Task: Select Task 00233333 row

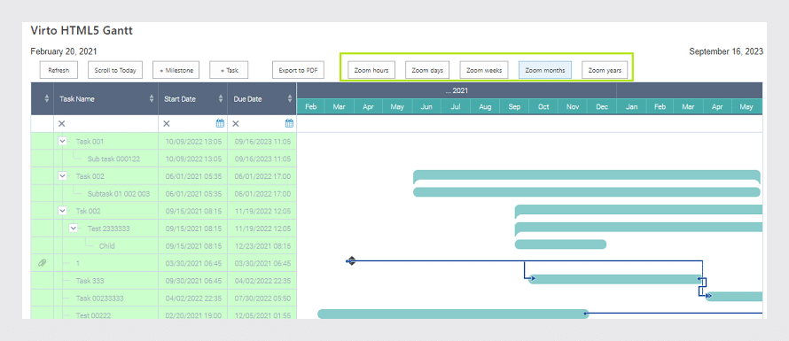Action: 164,298
